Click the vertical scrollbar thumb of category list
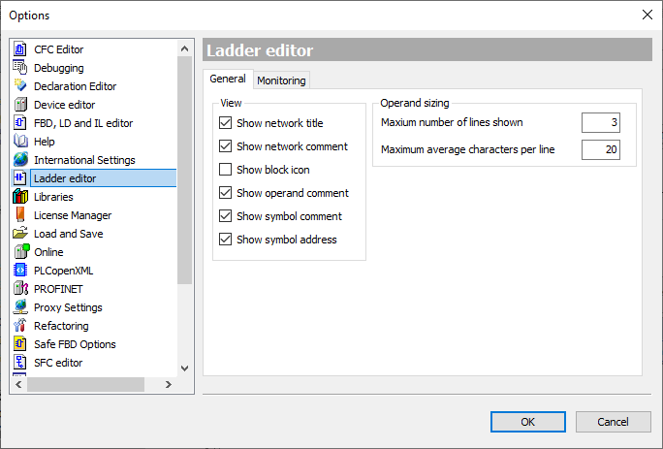This screenshot has width=663, height=449. point(184,170)
